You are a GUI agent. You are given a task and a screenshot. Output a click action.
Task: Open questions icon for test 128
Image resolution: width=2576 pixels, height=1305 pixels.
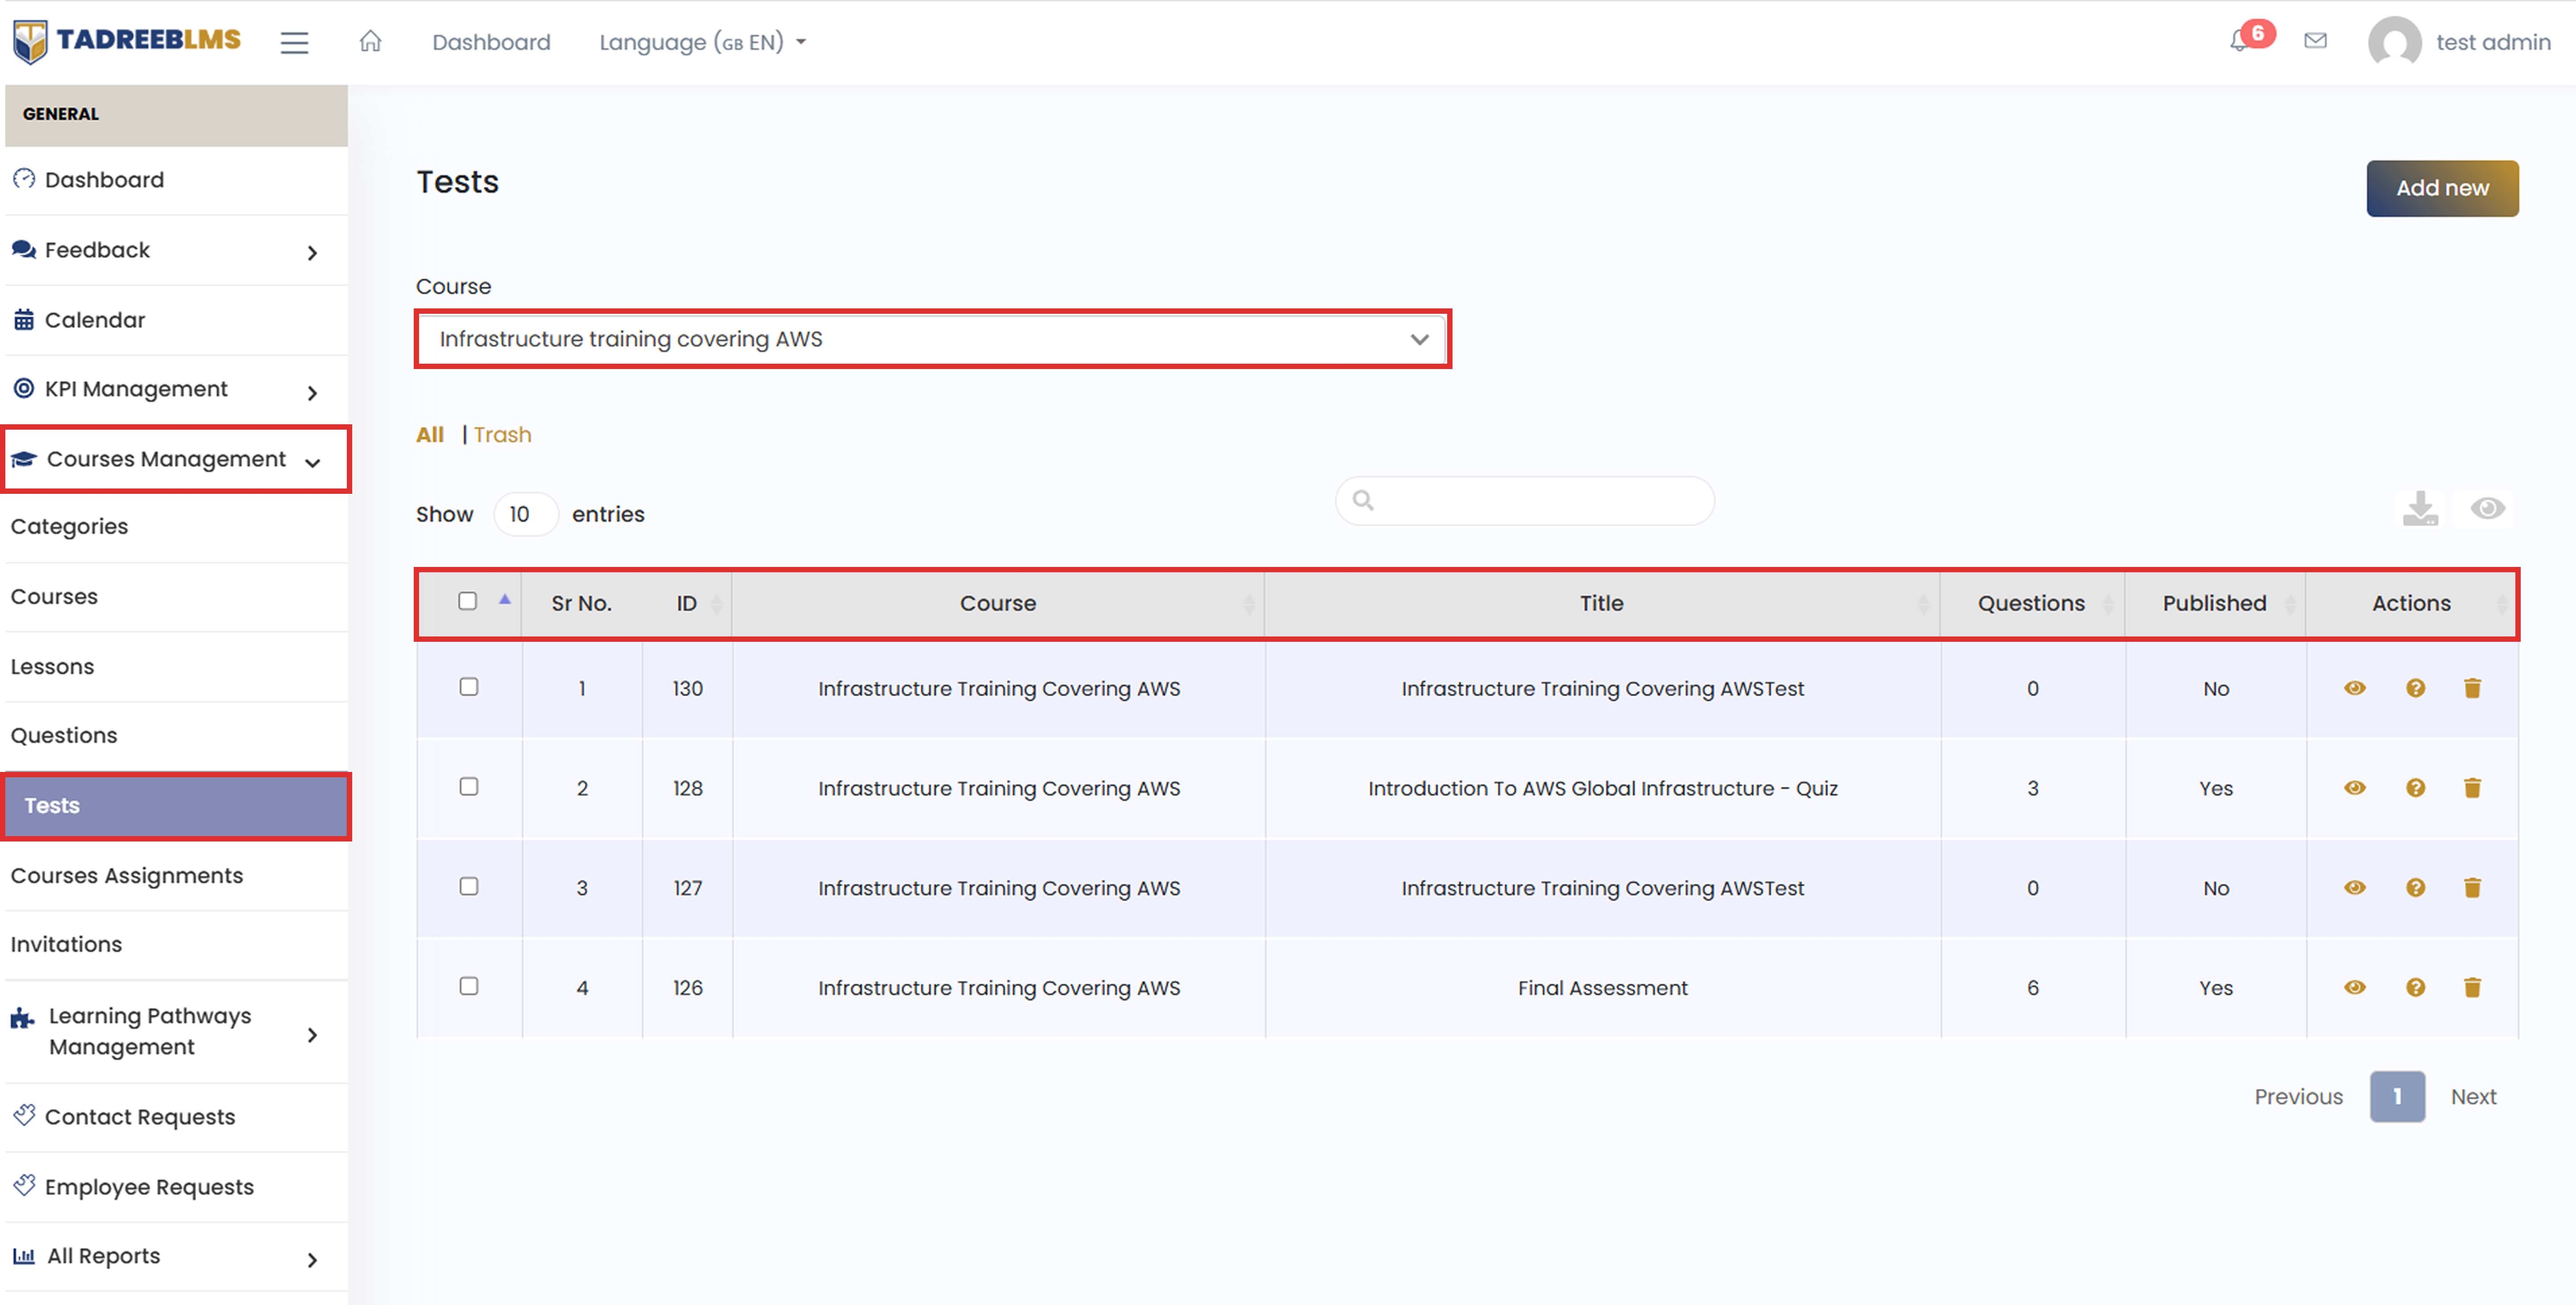[x=2415, y=788]
